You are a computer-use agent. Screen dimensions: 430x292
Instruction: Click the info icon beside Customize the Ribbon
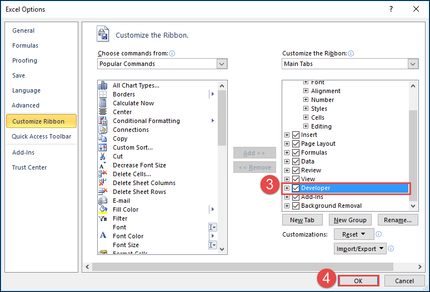click(351, 53)
